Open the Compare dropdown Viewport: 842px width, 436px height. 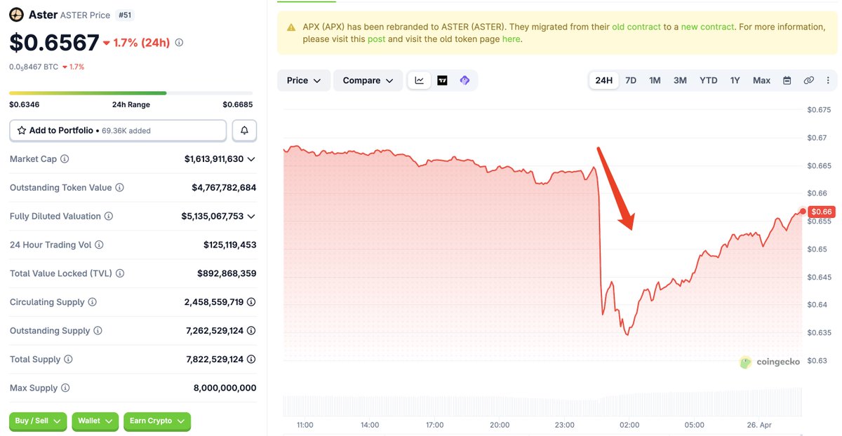[x=368, y=81]
